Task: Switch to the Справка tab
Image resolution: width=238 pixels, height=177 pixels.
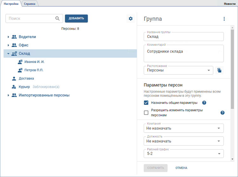Action: pos(30,3)
